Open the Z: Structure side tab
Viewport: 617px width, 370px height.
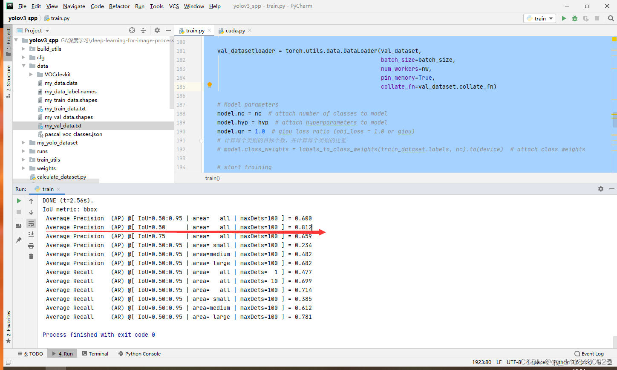[x=8, y=82]
